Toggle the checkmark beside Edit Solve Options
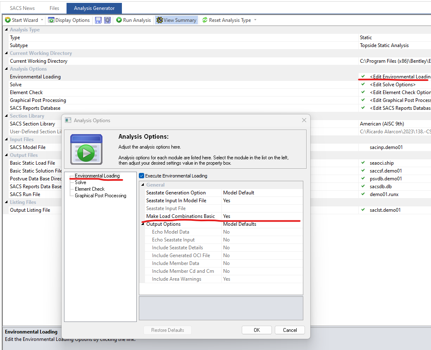 point(363,85)
